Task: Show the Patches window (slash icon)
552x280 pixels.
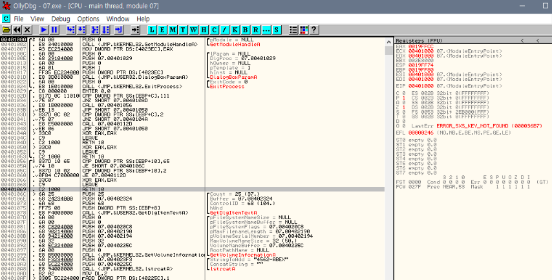Action: click(224, 30)
